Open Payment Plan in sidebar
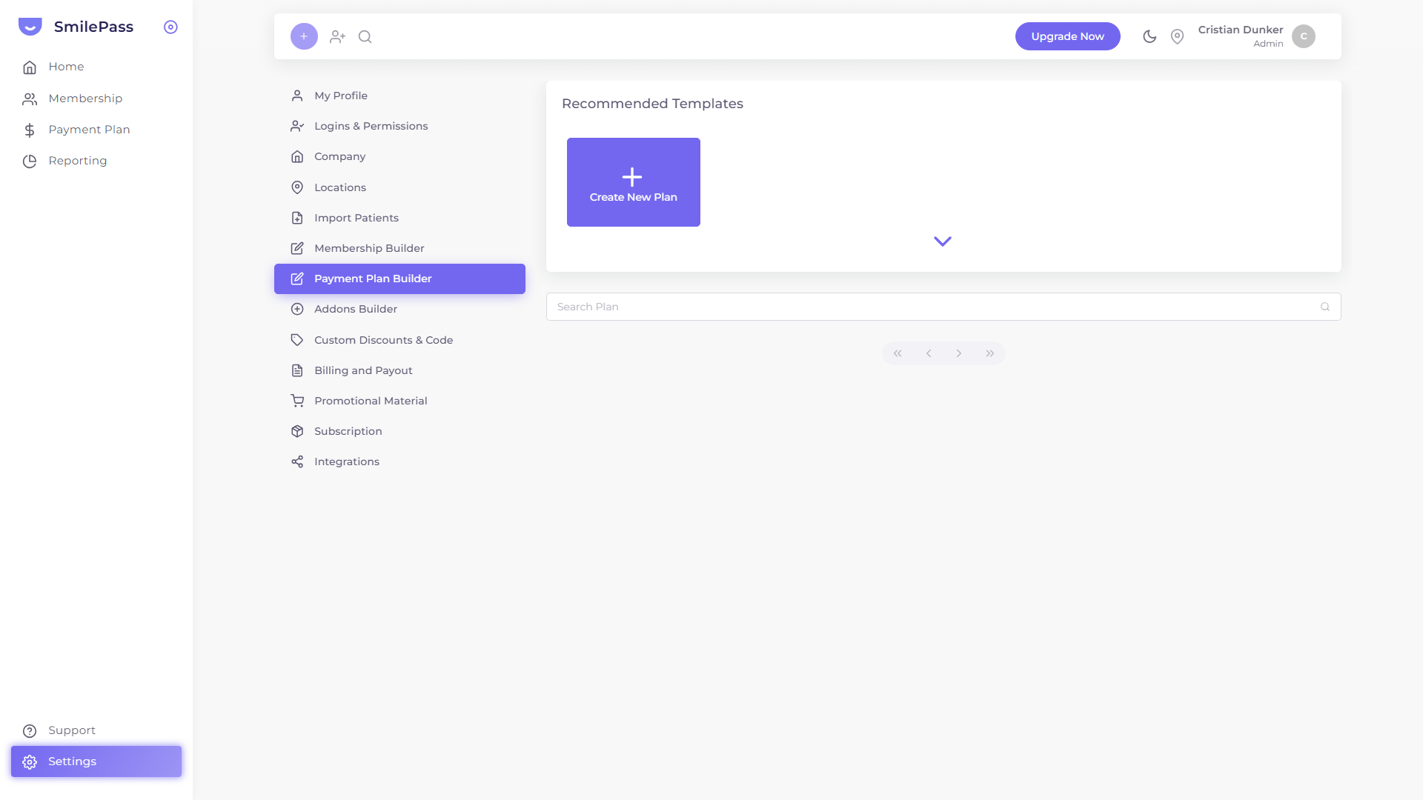This screenshot has height=800, width=1423. tap(96, 130)
